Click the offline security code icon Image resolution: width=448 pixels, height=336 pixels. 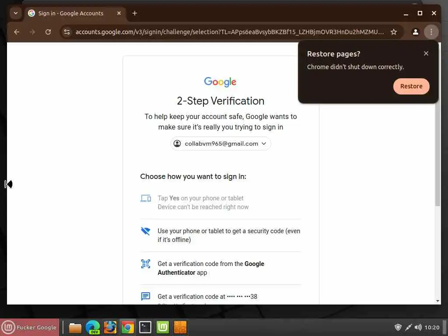tap(146, 231)
